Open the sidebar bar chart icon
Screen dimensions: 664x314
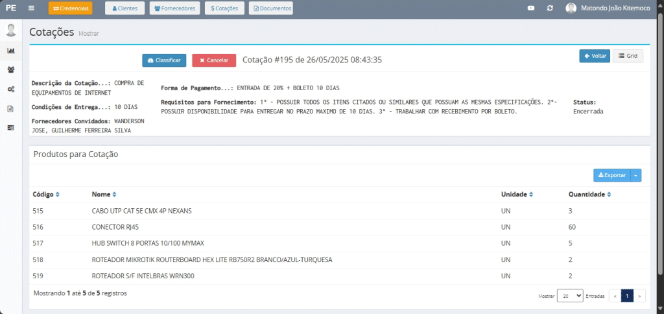click(x=11, y=51)
